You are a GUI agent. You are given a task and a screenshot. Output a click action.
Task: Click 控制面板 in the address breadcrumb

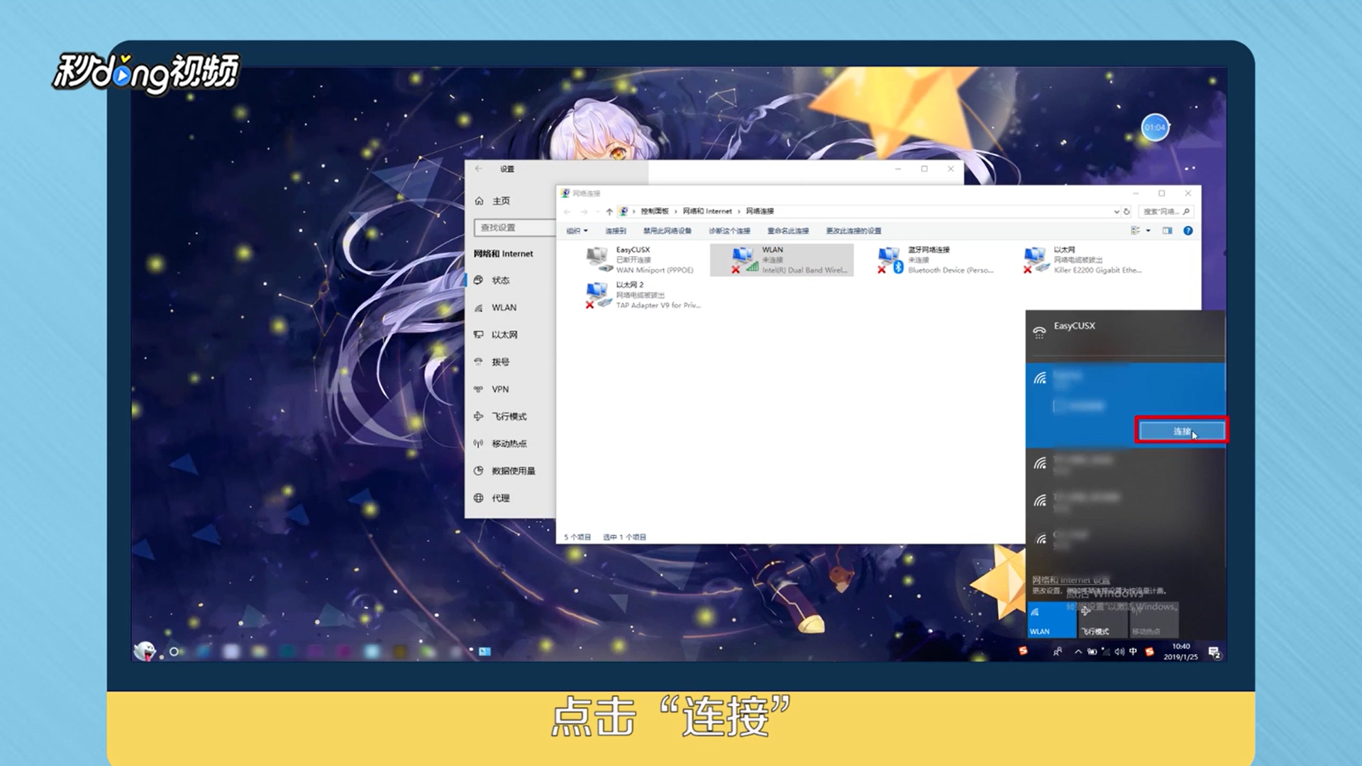click(x=655, y=211)
